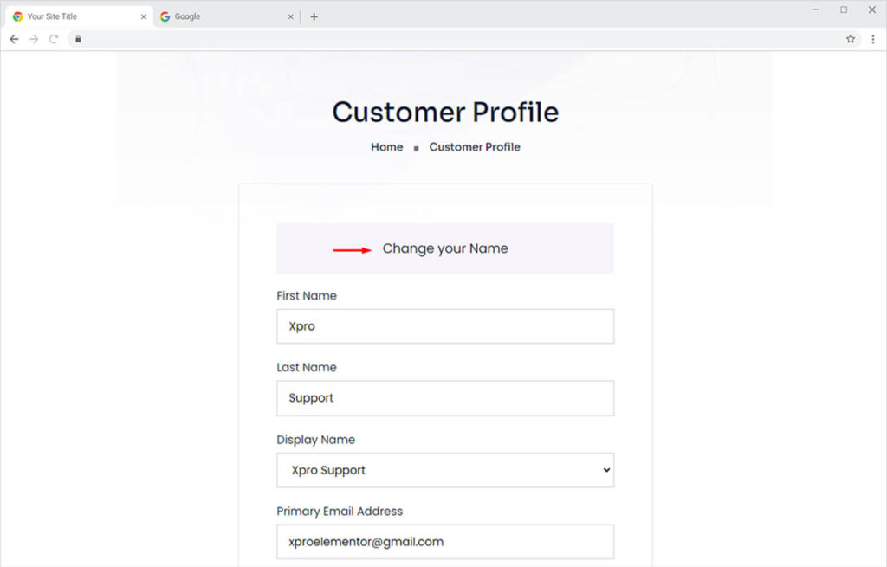Maximize the browser window
This screenshot has width=887, height=567.
844,10
